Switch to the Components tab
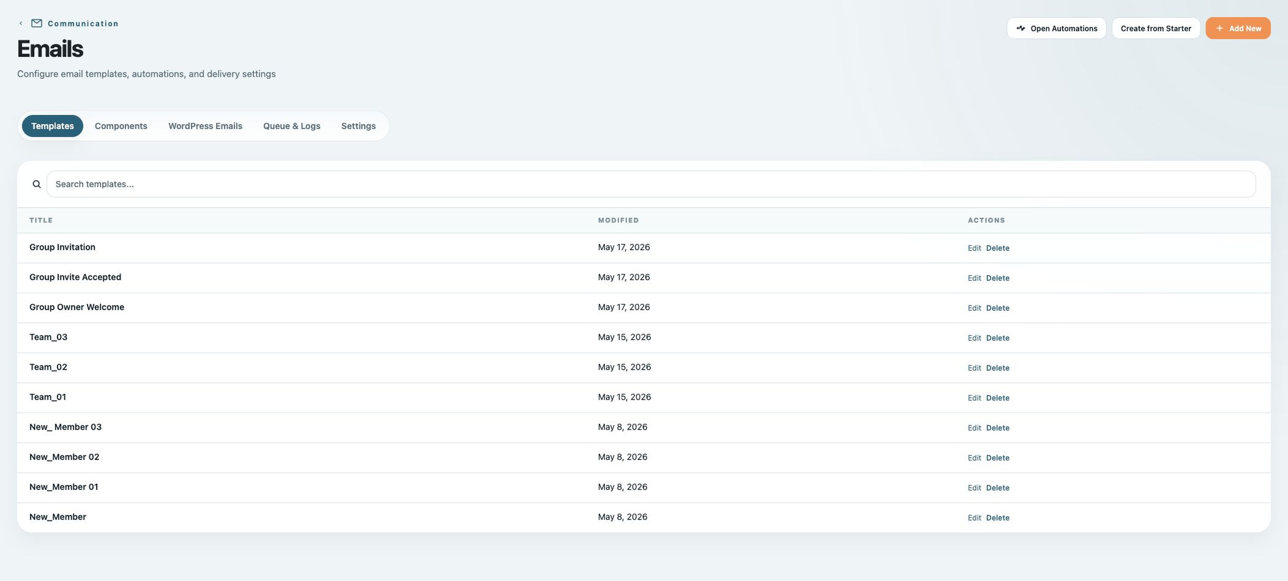The width and height of the screenshot is (1288, 581). click(x=121, y=126)
